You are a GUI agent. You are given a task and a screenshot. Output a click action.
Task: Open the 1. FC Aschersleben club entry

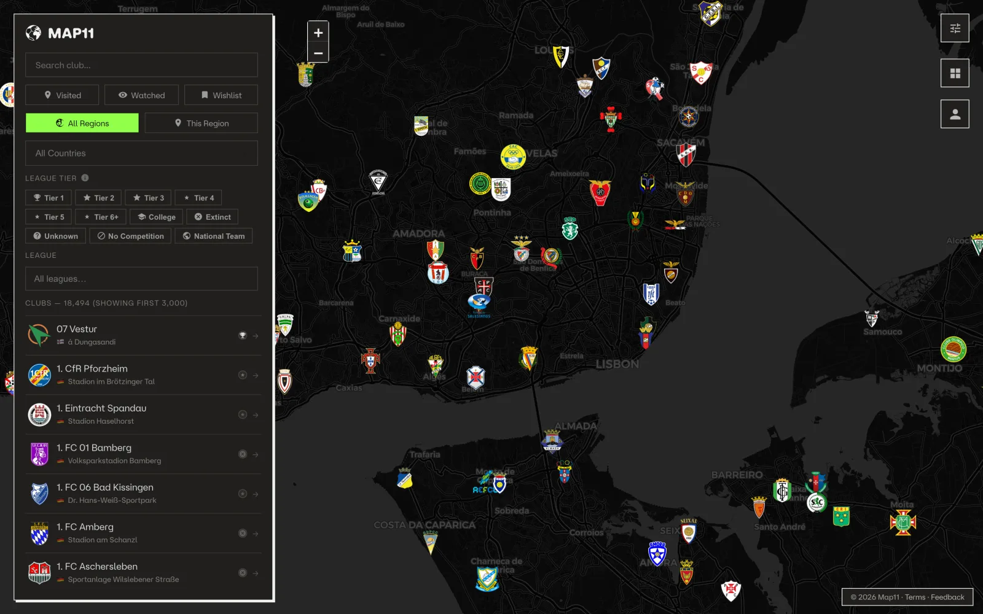coord(143,573)
